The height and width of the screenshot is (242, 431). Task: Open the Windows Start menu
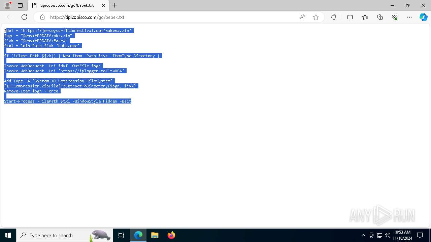coord(8,235)
